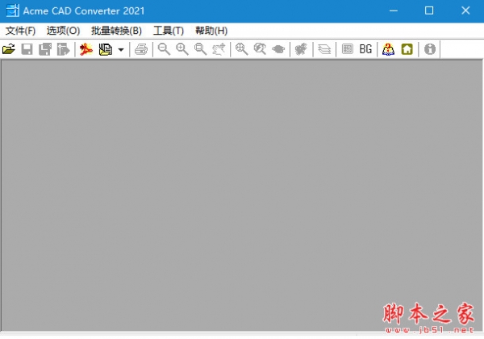Image resolution: width=484 pixels, height=339 pixels.
Task: Click the Zoom Window magnifier icon
Action: pos(200,49)
